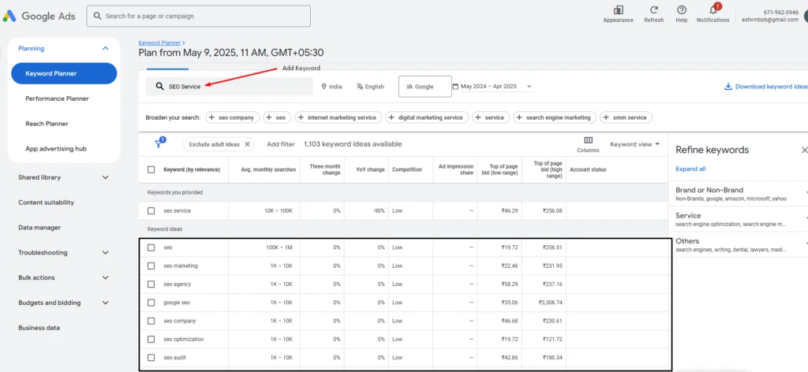Check the 'seo audit' row checkbox

(x=151, y=358)
